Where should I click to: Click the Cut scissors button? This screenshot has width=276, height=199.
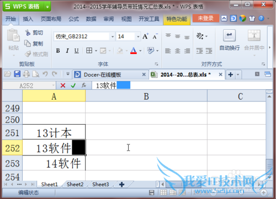pyautogui.click(x=34, y=33)
